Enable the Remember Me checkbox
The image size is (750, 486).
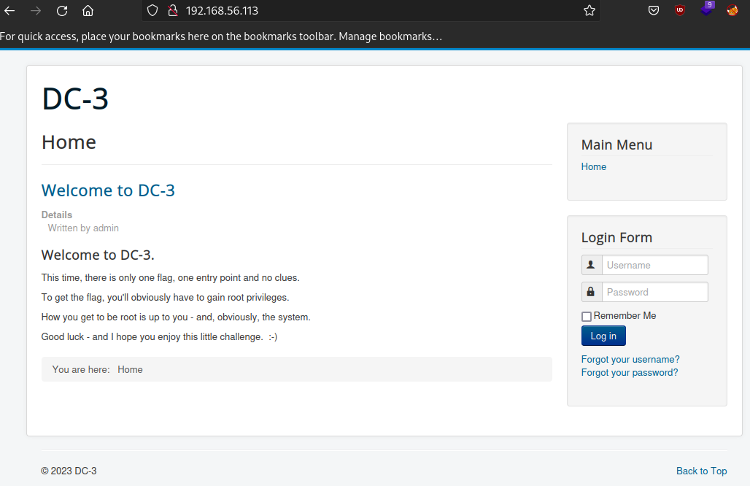click(586, 316)
